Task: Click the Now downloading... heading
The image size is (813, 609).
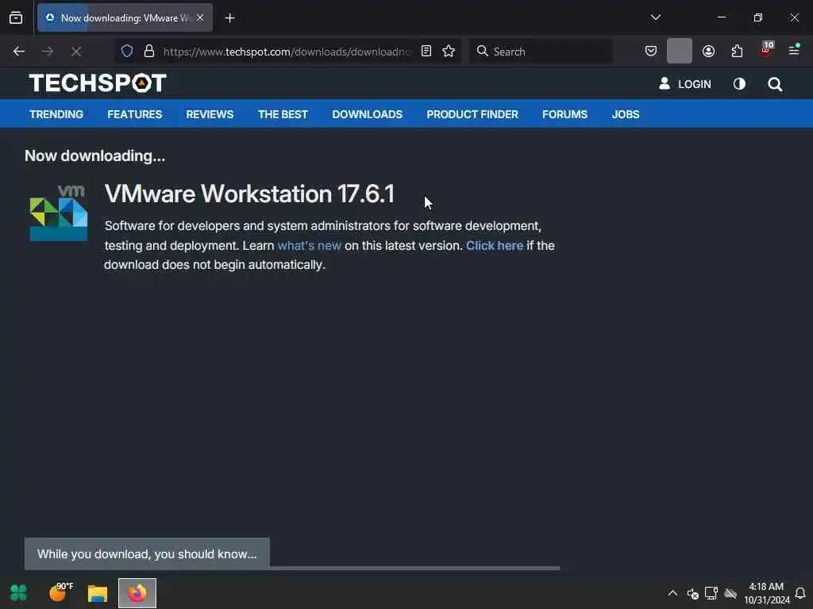Action: pyautogui.click(x=95, y=156)
